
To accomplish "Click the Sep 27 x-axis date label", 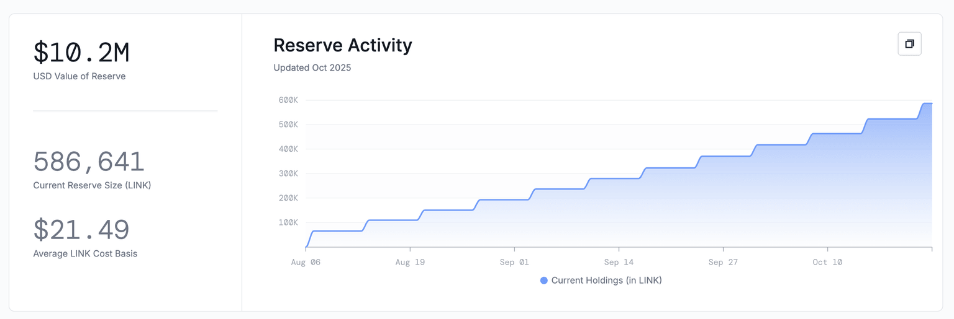I will (723, 263).
